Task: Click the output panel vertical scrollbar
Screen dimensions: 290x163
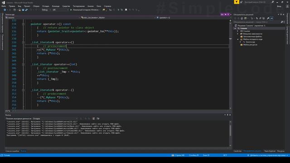Action: coord(231,134)
